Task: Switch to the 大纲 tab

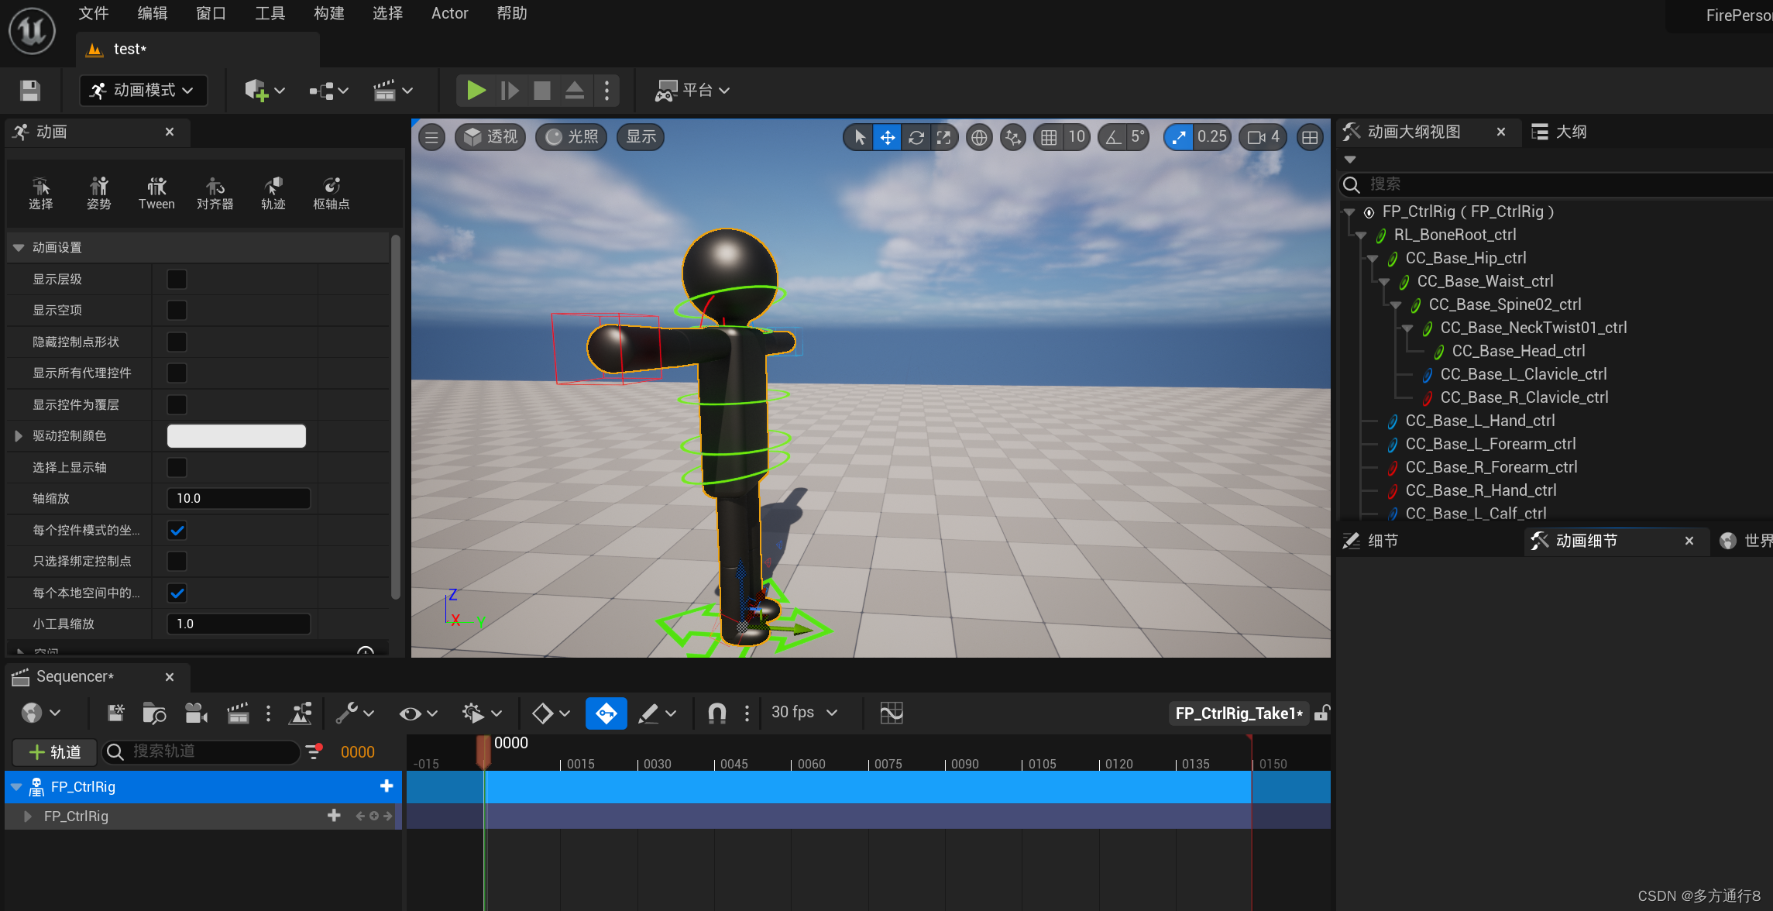Action: pos(1559,132)
